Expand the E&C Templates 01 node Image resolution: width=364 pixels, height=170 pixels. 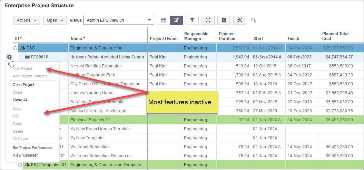coord(20,165)
